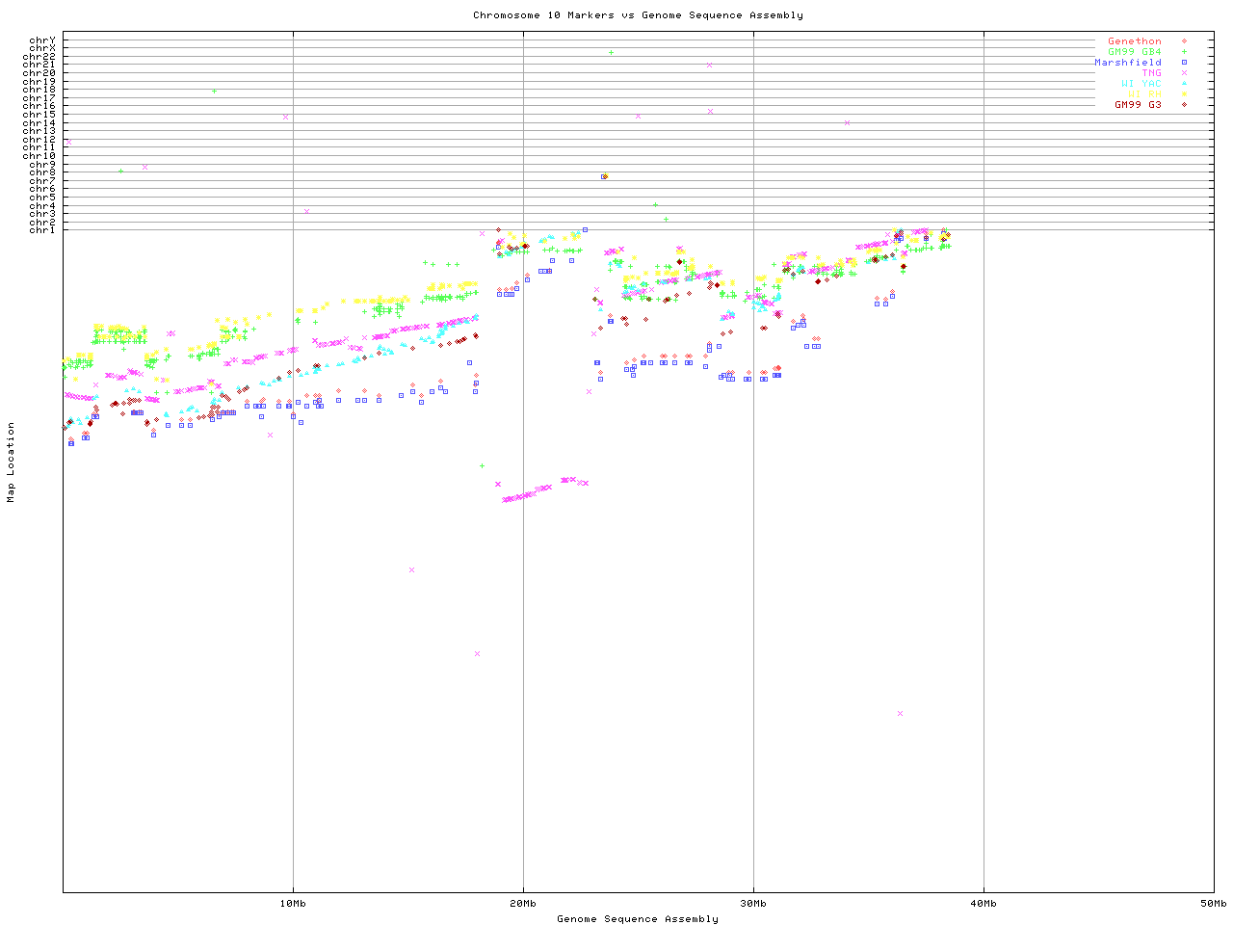Click the green GM99 GB4 plus marker

[x=1184, y=52]
